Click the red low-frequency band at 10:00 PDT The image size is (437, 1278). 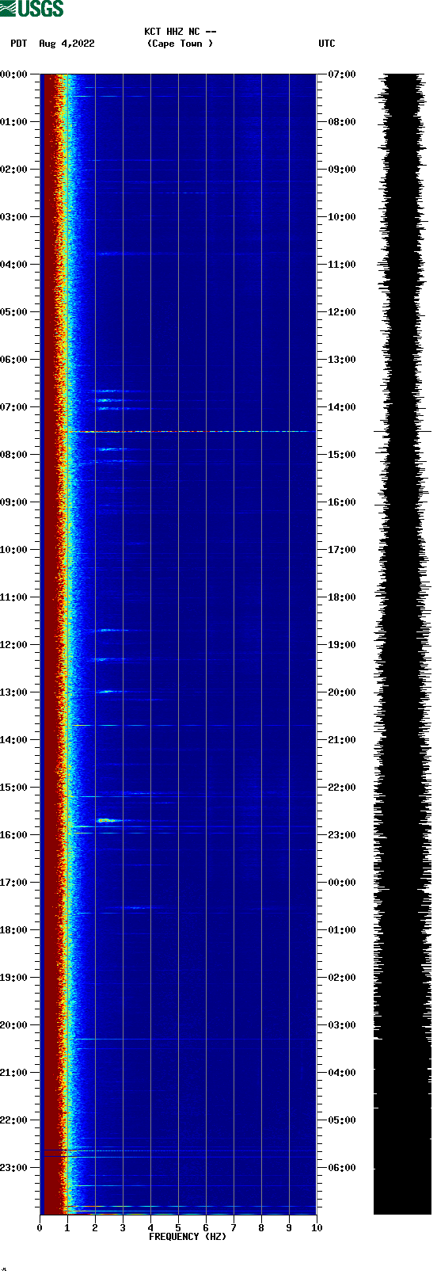(49, 550)
